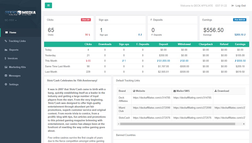Click the red Prev 229 badge
This screenshot has height=143, width=252.
[86, 20]
